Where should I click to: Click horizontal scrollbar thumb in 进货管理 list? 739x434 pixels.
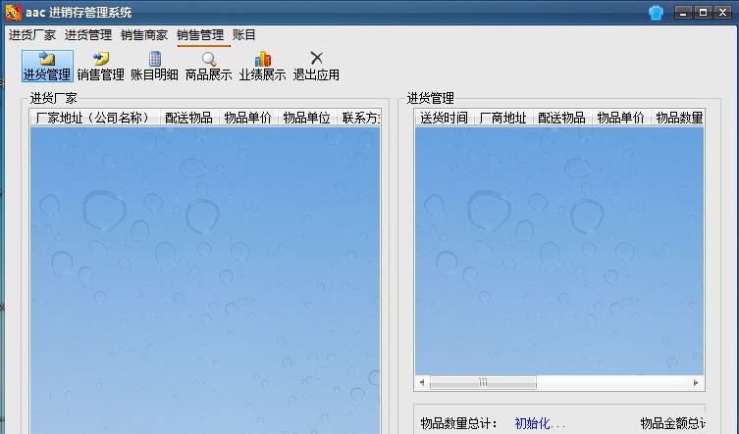tap(483, 383)
